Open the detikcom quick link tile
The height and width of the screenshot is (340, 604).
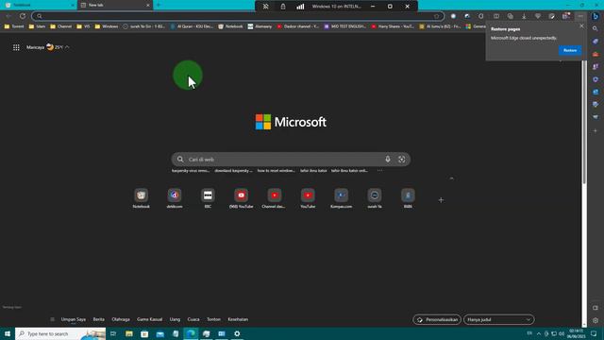pyautogui.click(x=175, y=198)
